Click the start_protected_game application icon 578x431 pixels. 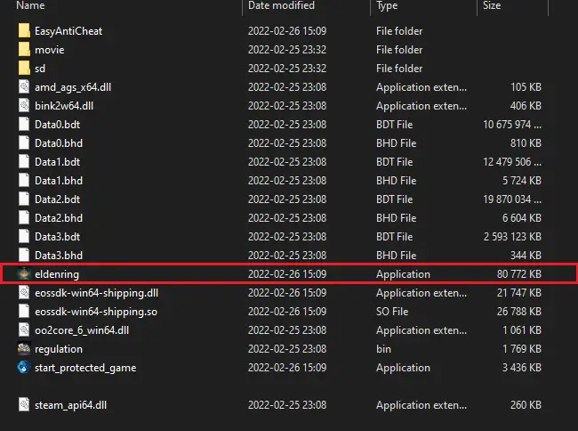[24, 368]
